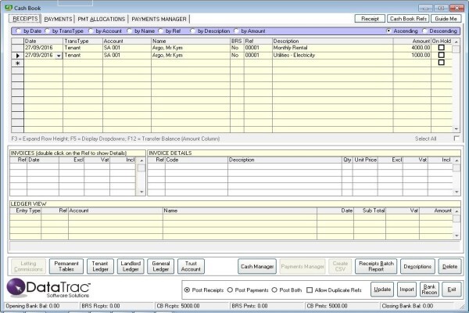Open the General Ledger
The width and height of the screenshot is (469, 313).
point(160,266)
